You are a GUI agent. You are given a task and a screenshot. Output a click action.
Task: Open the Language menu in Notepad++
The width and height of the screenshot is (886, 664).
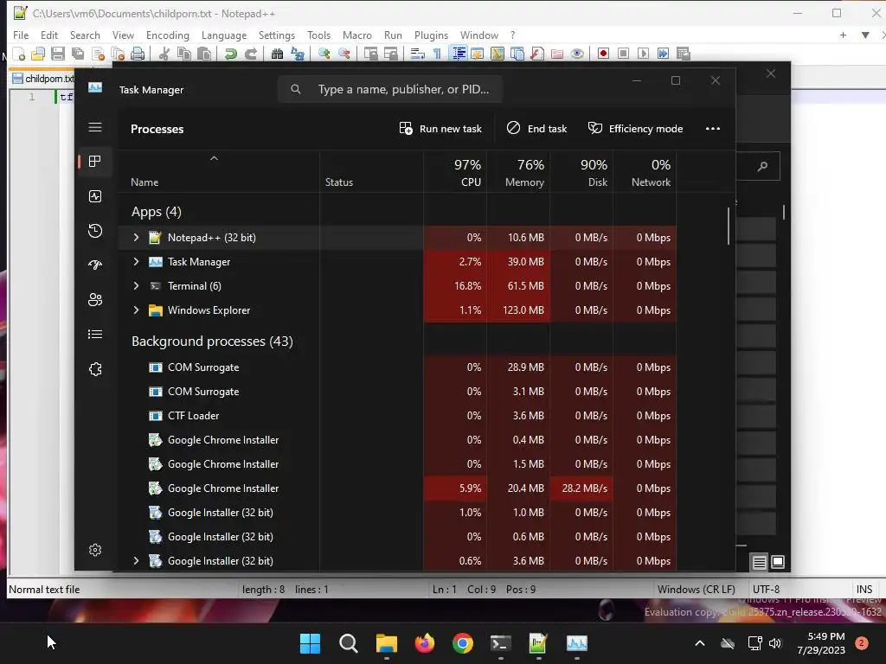[224, 35]
